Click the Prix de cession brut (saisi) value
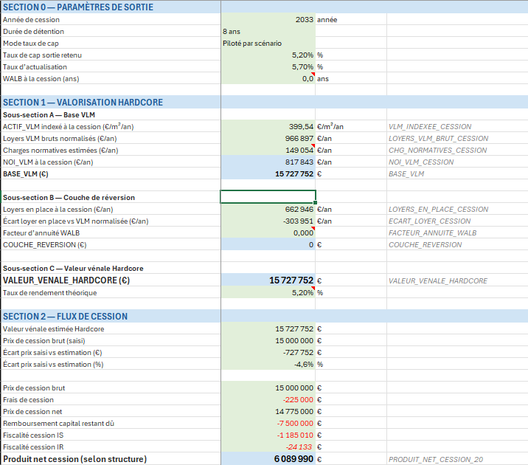 tap(268, 341)
